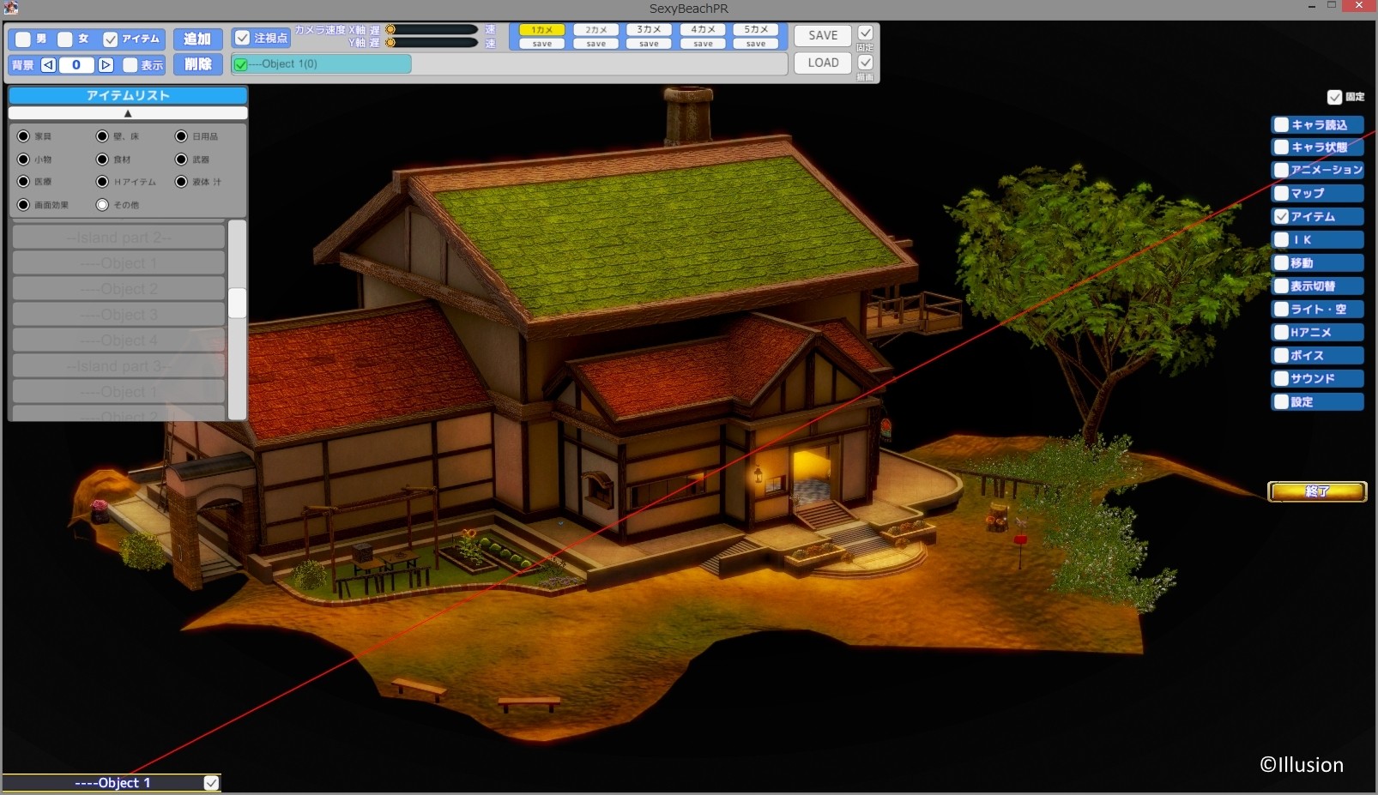Click the 背景 next arrow
This screenshot has height=795, width=1378.
(x=106, y=65)
